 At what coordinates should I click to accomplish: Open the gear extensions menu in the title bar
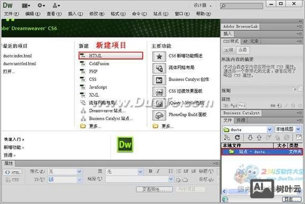pyautogui.click(x=41, y=5)
